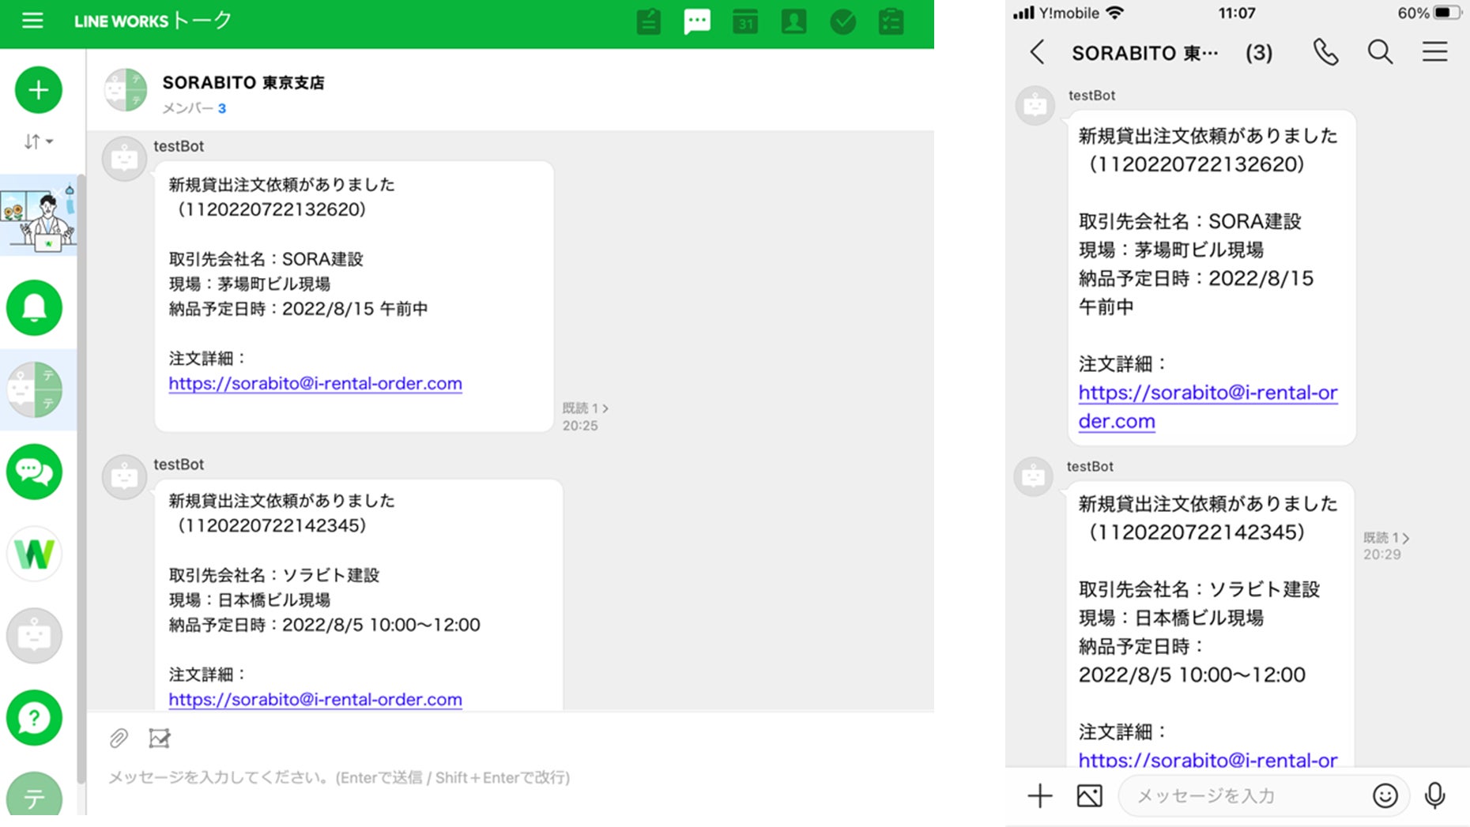Viewport: 1470px width, 827px height.
Task: Click 納品予定日時：2022/8/15 午前中 on desktop
Action: click(298, 309)
